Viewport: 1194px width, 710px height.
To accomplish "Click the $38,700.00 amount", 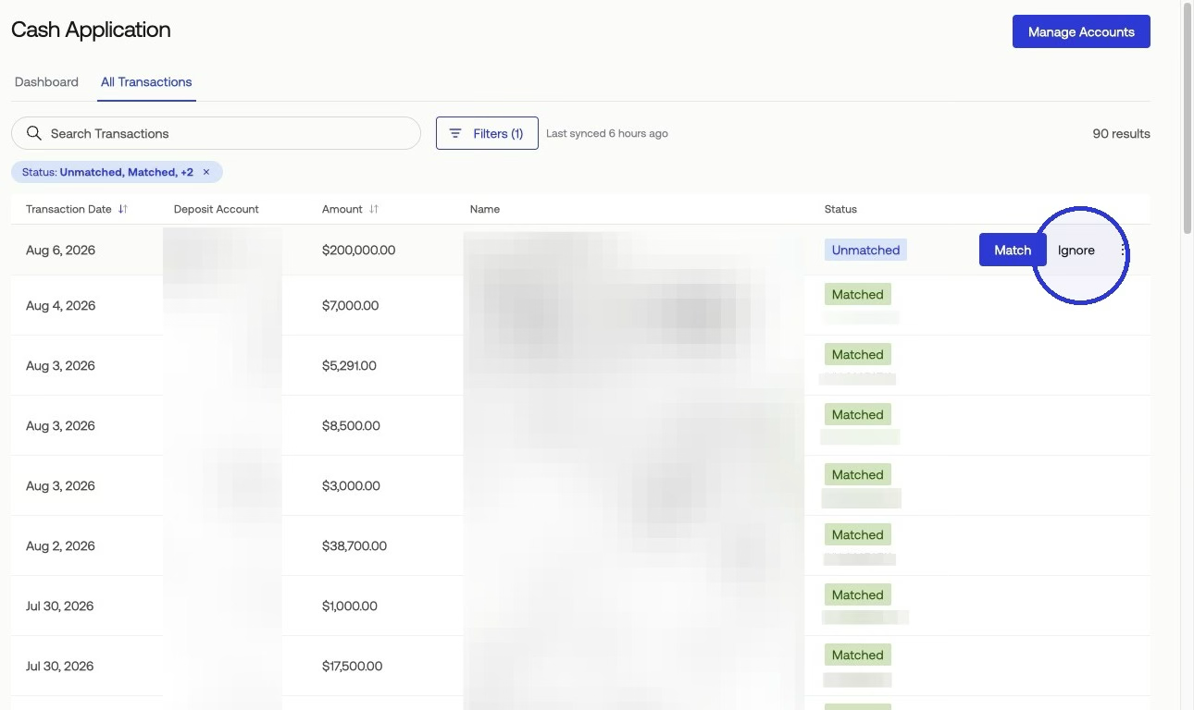I will point(354,545).
